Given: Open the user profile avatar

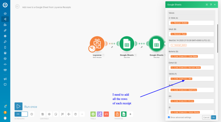Looking at the screenshot, I should (x=5, y=118).
